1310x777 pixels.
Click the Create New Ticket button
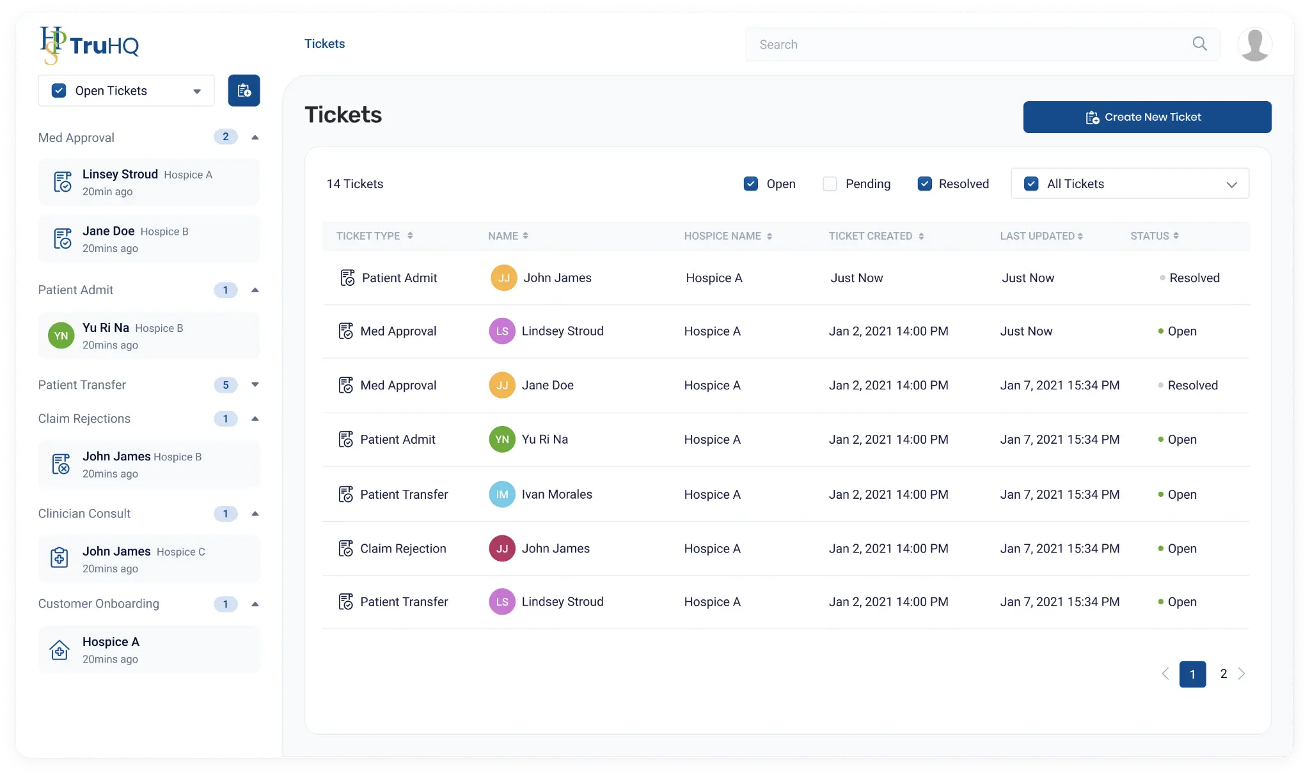pyautogui.click(x=1146, y=117)
